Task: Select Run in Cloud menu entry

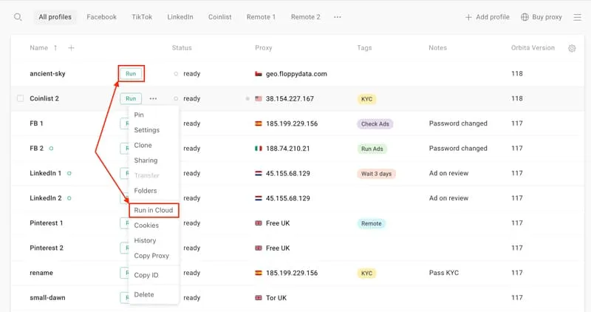Action: coord(154,210)
